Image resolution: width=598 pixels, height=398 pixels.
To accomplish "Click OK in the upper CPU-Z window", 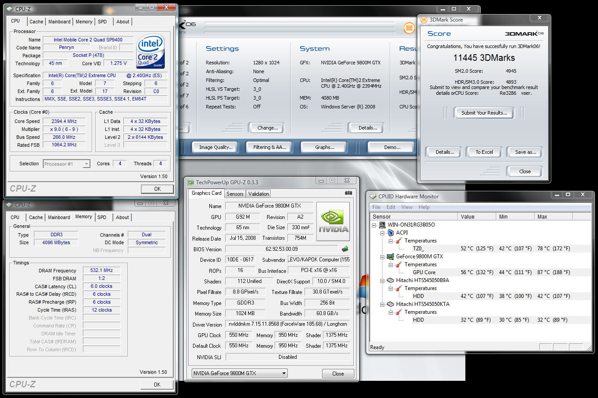I will coord(157,189).
